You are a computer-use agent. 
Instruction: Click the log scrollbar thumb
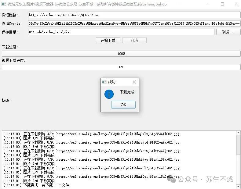(x=238, y=145)
